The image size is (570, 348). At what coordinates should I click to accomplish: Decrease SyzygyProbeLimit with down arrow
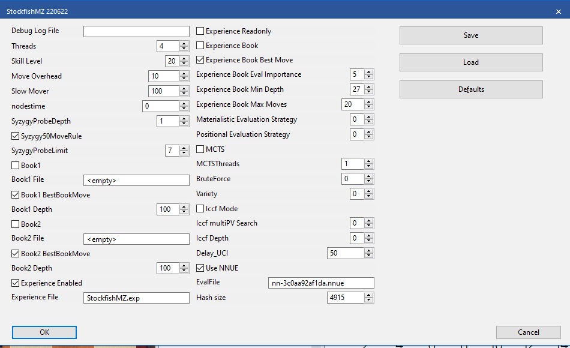184,153
